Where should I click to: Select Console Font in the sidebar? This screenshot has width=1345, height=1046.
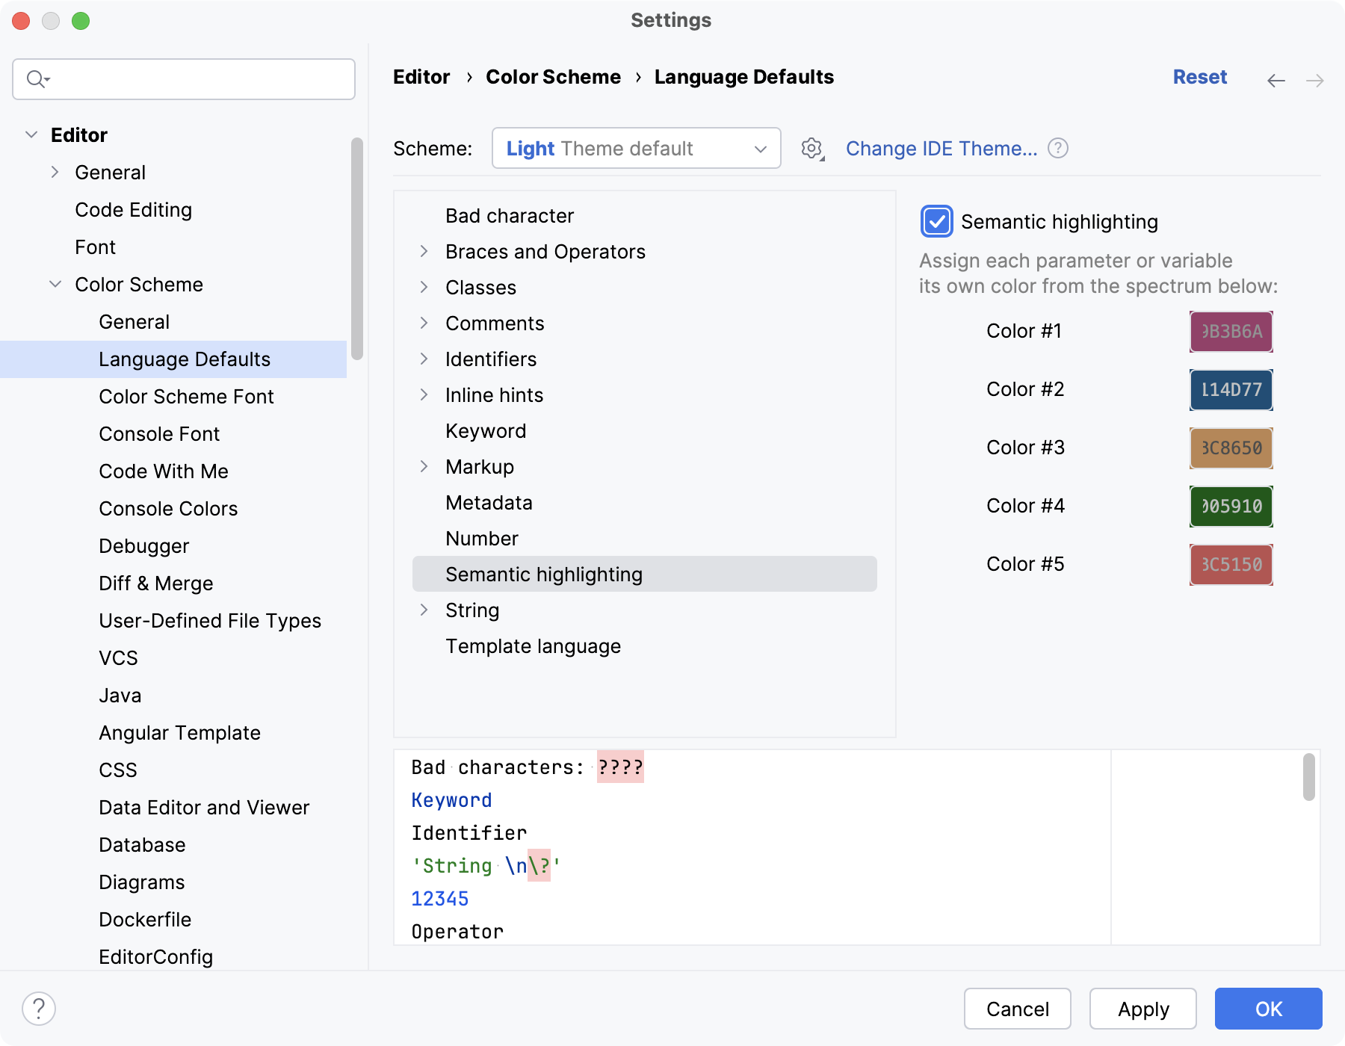click(x=159, y=433)
